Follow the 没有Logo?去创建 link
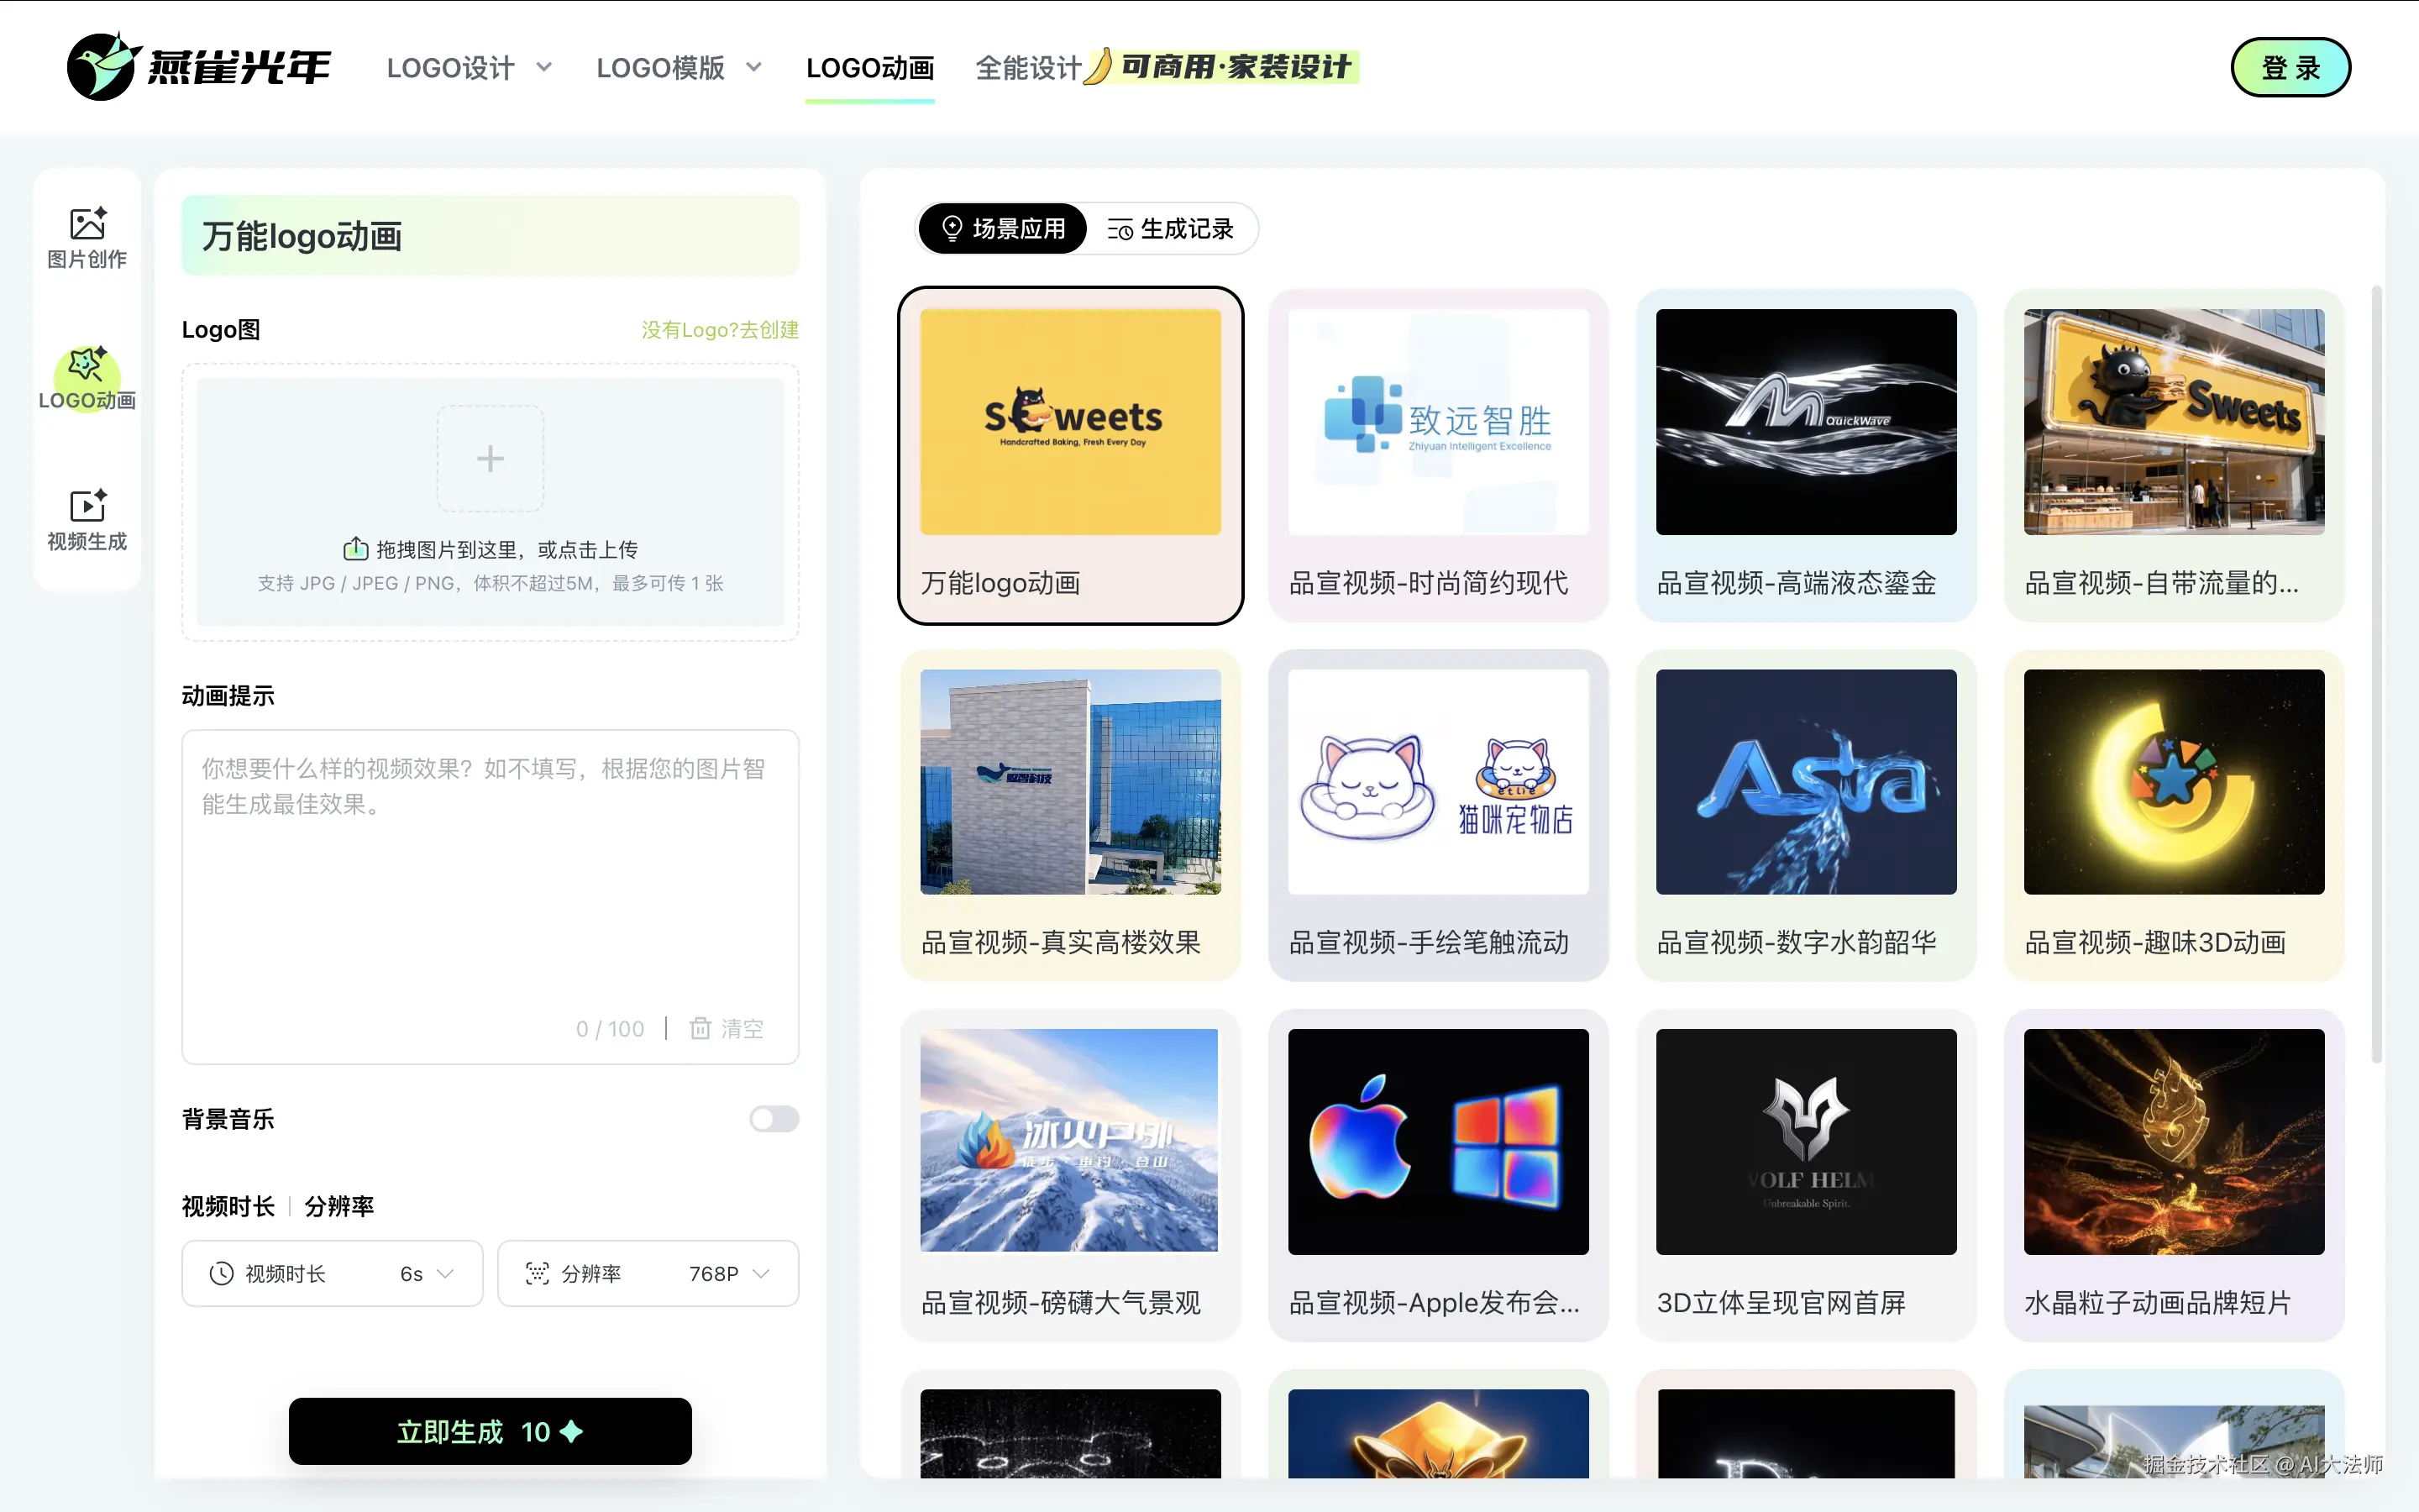This screenshot has height=1512, width=2419. coord(720,330)
